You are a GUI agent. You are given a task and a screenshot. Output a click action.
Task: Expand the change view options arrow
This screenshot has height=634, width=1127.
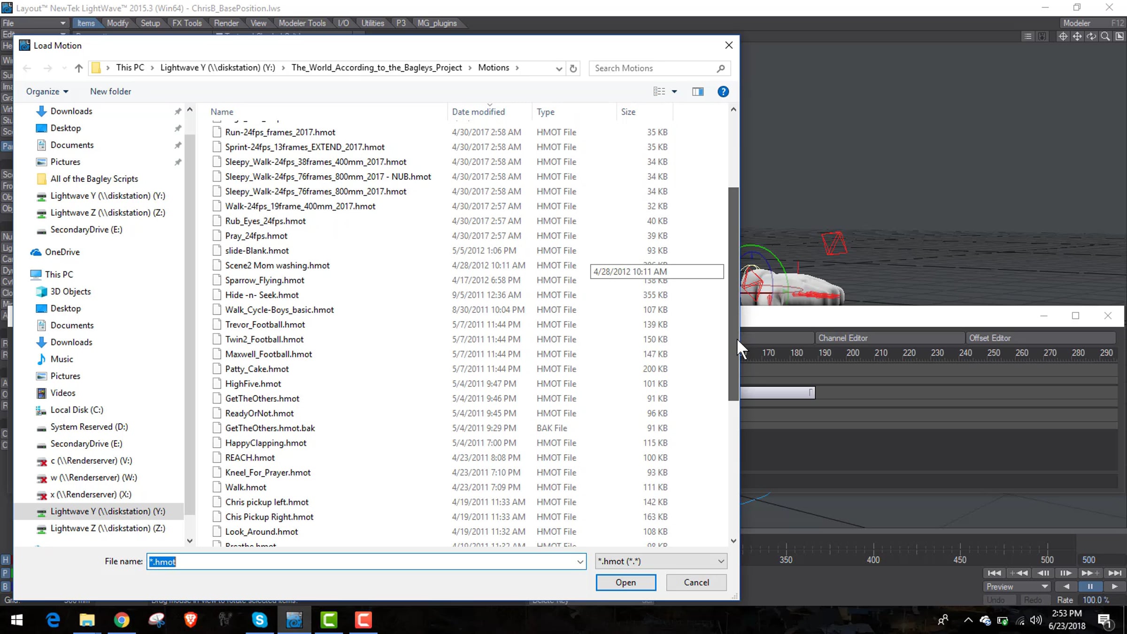point(674,92)
